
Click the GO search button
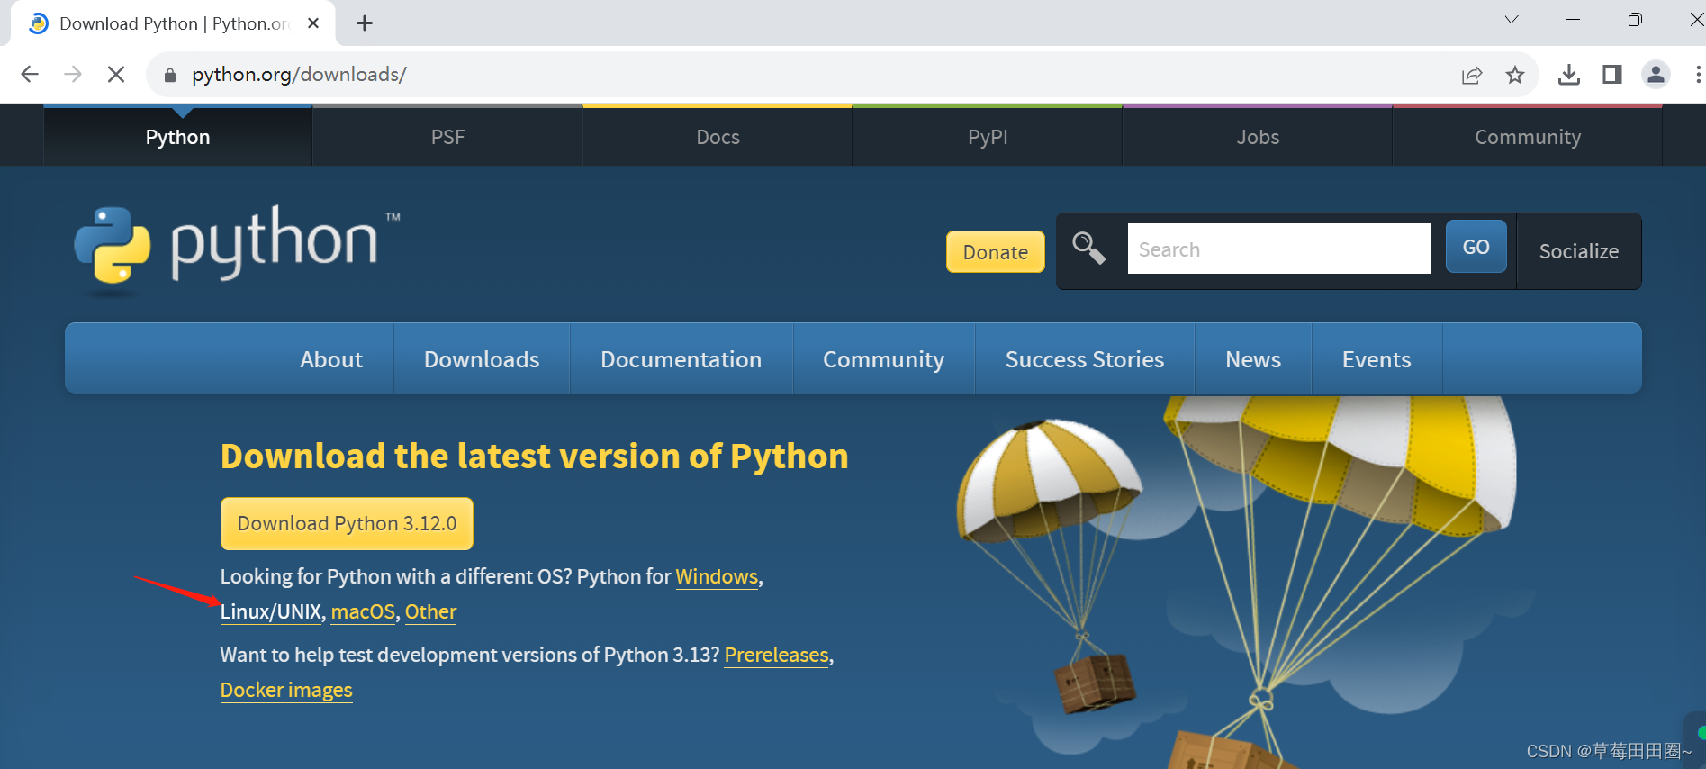pos(1476,247)
